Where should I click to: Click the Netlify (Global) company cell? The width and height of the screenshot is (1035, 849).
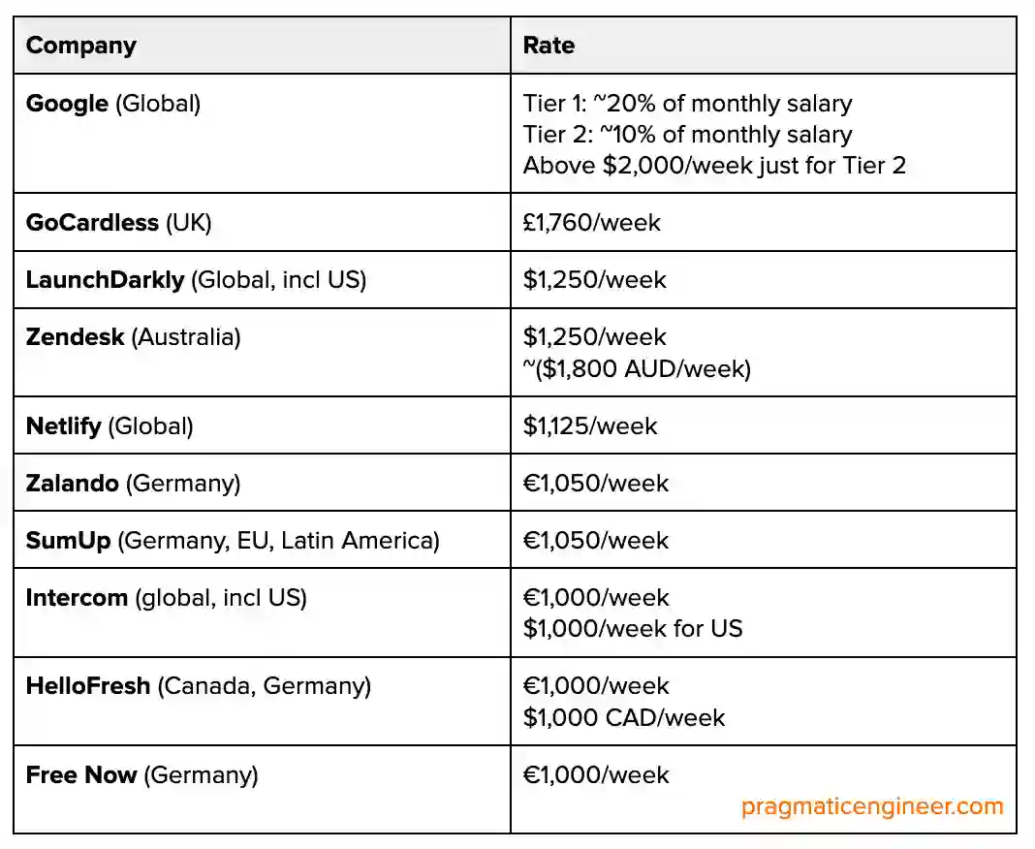pyautogui.click(x=110, y=425)
